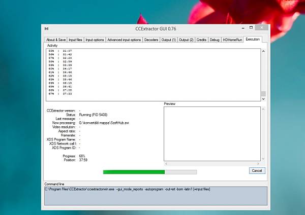This screenshot has width=305, height=215.
Task: Minimize the CCExtractor GUI window
Action: 243,28
